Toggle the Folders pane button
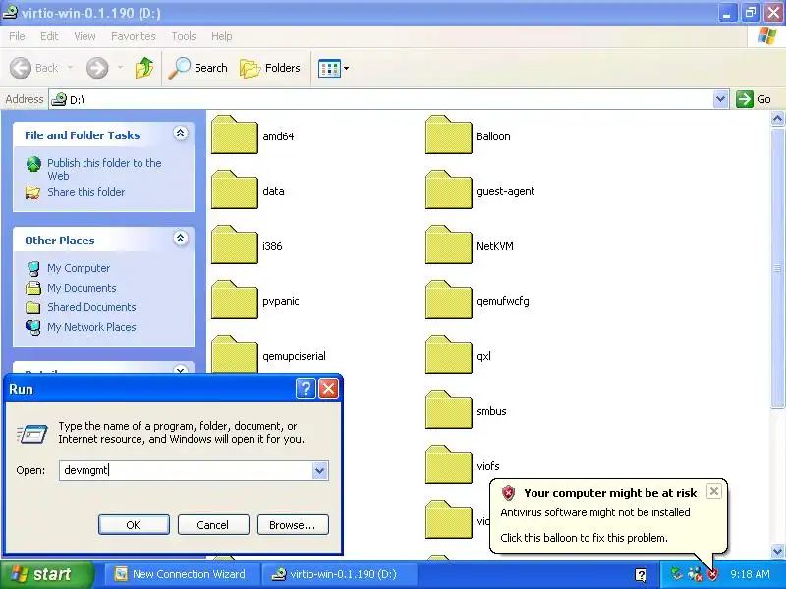This screenshot has height=589, width=786. click(270, 68)
